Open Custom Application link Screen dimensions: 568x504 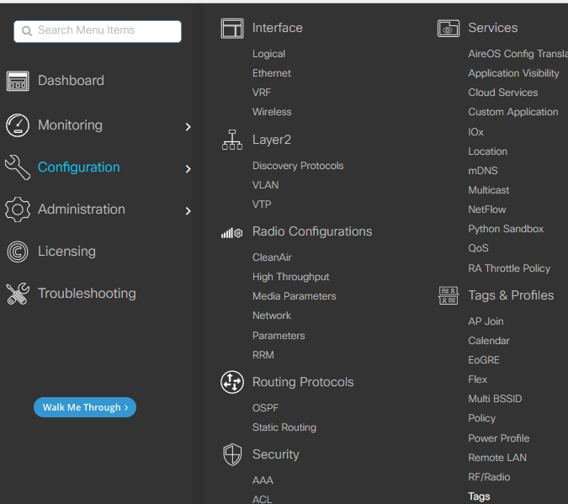point(513,112)
